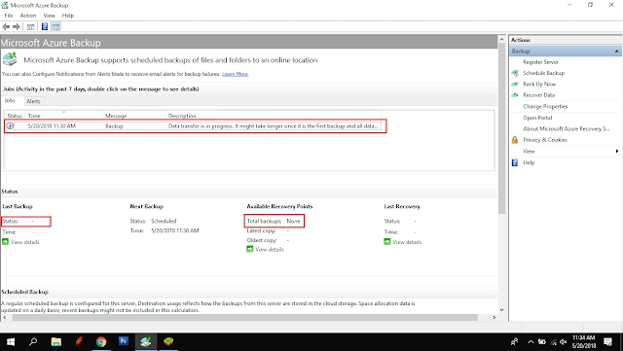Click green arrow under Last Backup
Viewport: 623px width, 351px height.
5,241
